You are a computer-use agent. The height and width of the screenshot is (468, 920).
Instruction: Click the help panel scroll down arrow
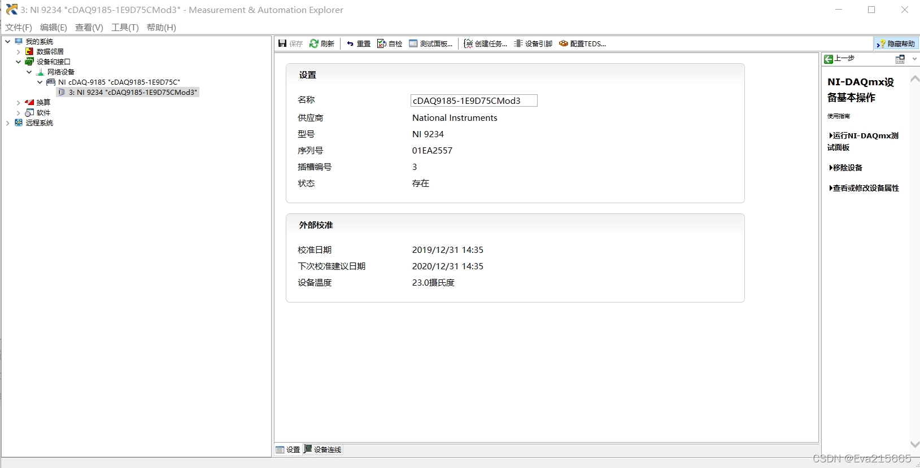point(915,444)
